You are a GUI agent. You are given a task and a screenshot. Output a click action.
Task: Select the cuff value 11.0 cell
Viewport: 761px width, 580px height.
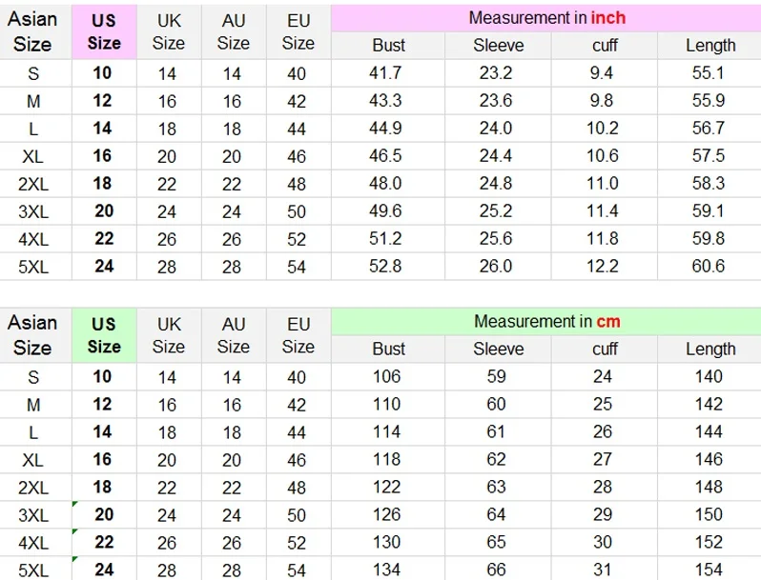click(604, 184)
